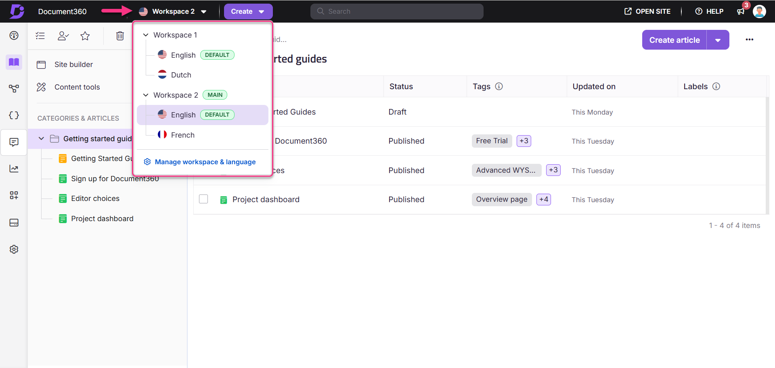The image size is (775, 368).
Task: Open the Widget grid icon in sidebar
Action: [x=14, y=195]
